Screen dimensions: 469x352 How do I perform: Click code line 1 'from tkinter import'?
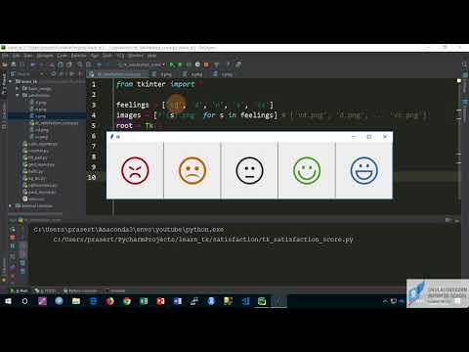159,84
